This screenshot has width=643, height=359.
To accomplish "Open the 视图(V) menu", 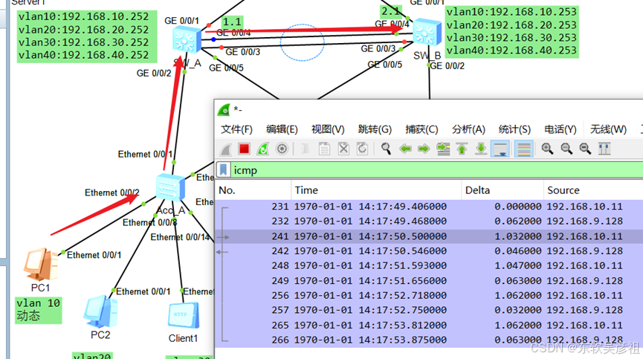I will [x=328, y=129].
